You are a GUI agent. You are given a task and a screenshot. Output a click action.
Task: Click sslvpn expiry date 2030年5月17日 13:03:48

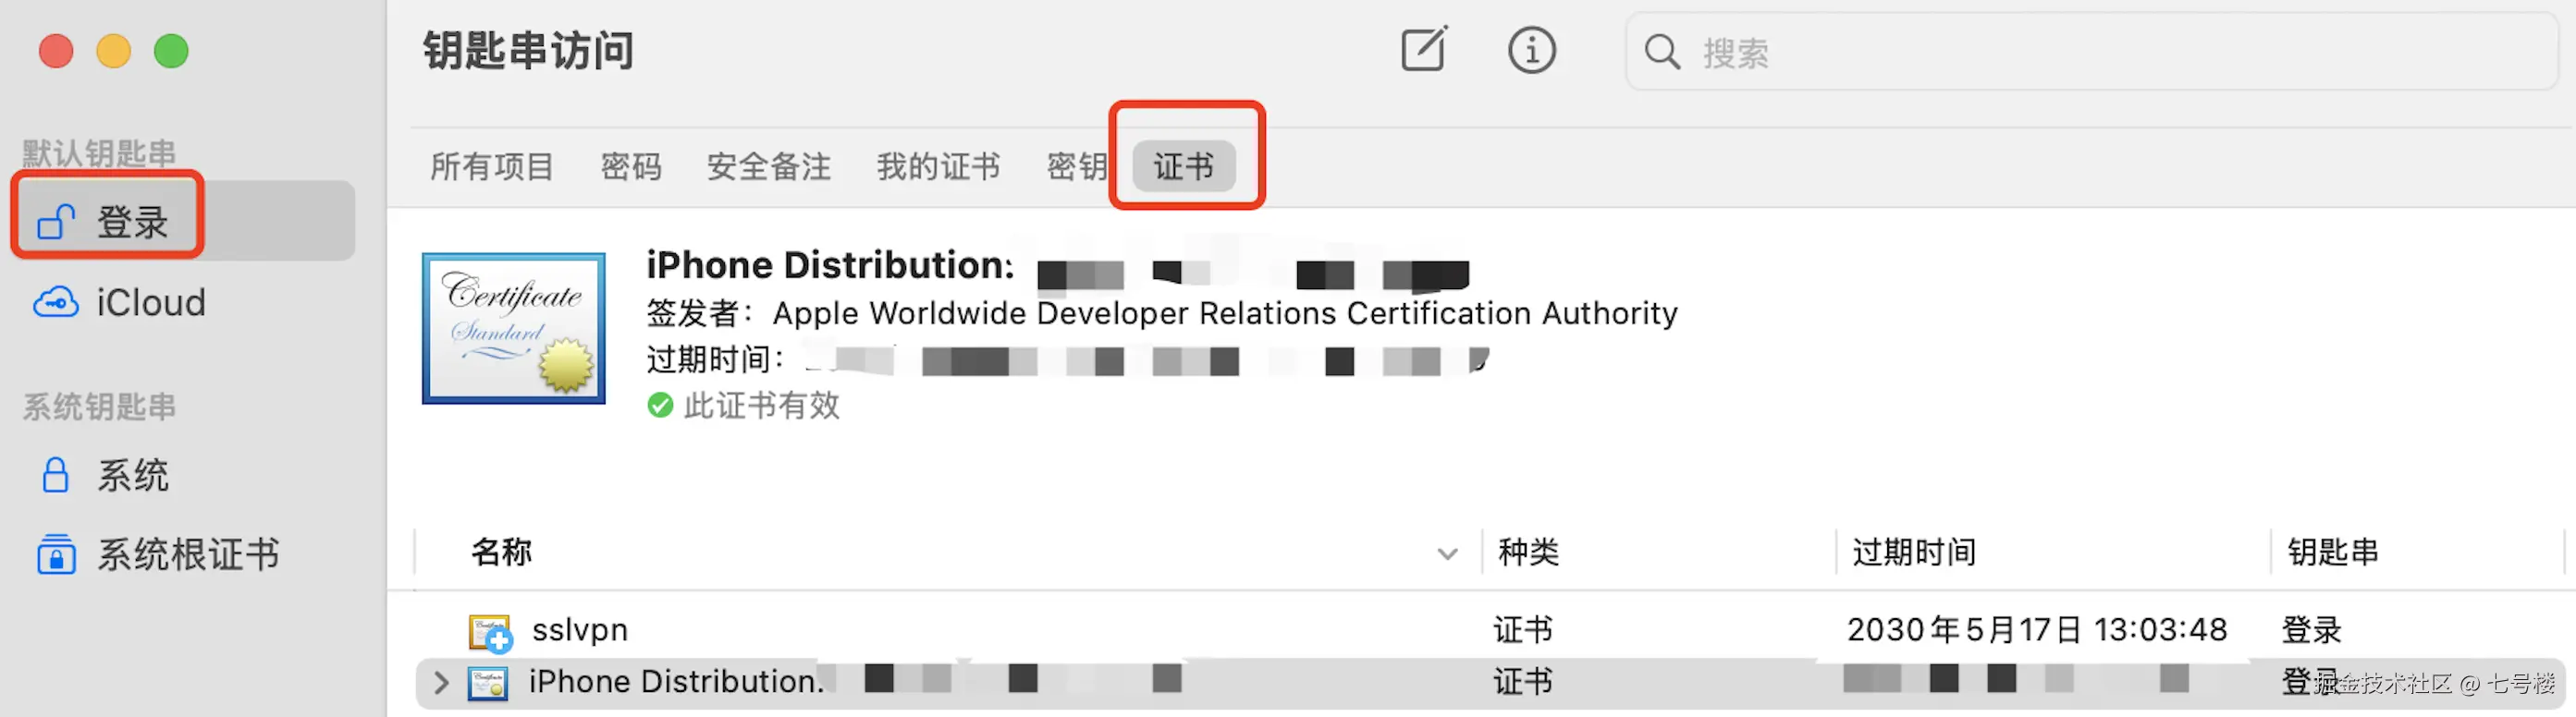[x=2037, y=630]
